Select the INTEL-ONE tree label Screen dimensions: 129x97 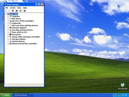(x=14, y=14)
